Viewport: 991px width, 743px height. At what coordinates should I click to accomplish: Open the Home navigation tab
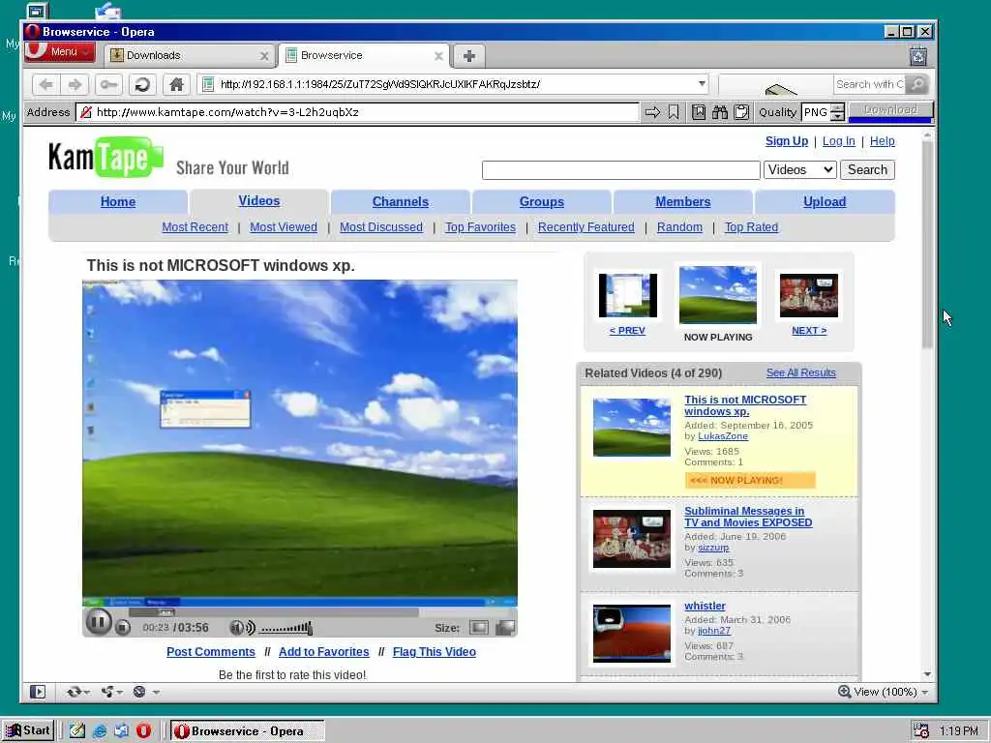(117, 201)
